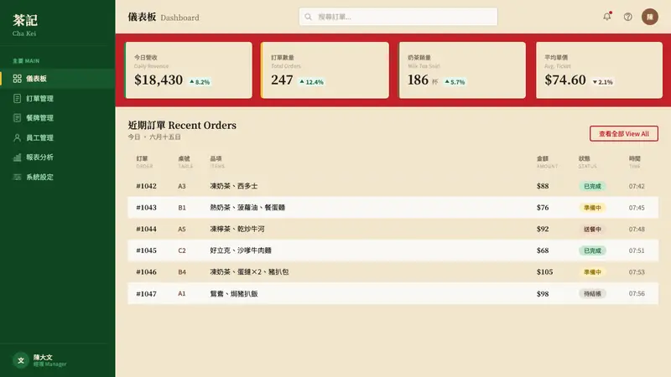Click the 12.4% orders change badge
Screen dimensions: 671x377
tap(311, 82)
